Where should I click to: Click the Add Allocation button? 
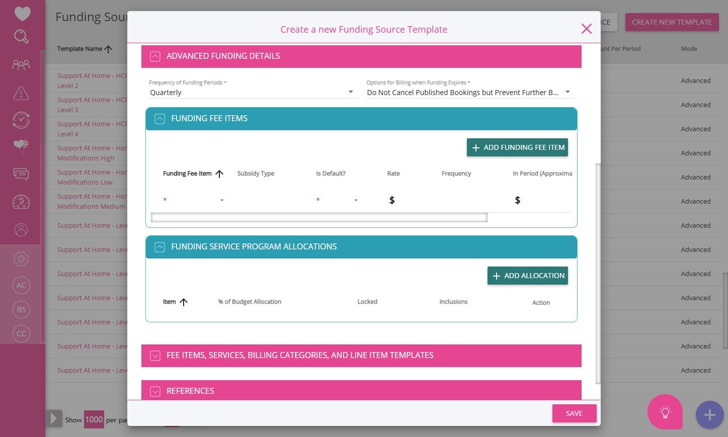[x=528, y=276]
